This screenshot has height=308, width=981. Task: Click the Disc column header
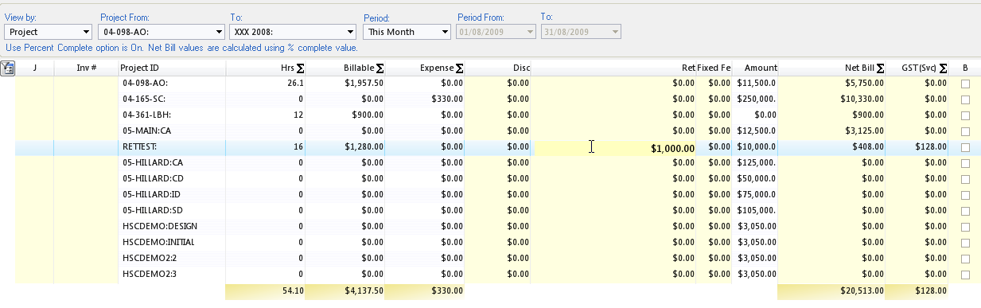tap(498, 68)
